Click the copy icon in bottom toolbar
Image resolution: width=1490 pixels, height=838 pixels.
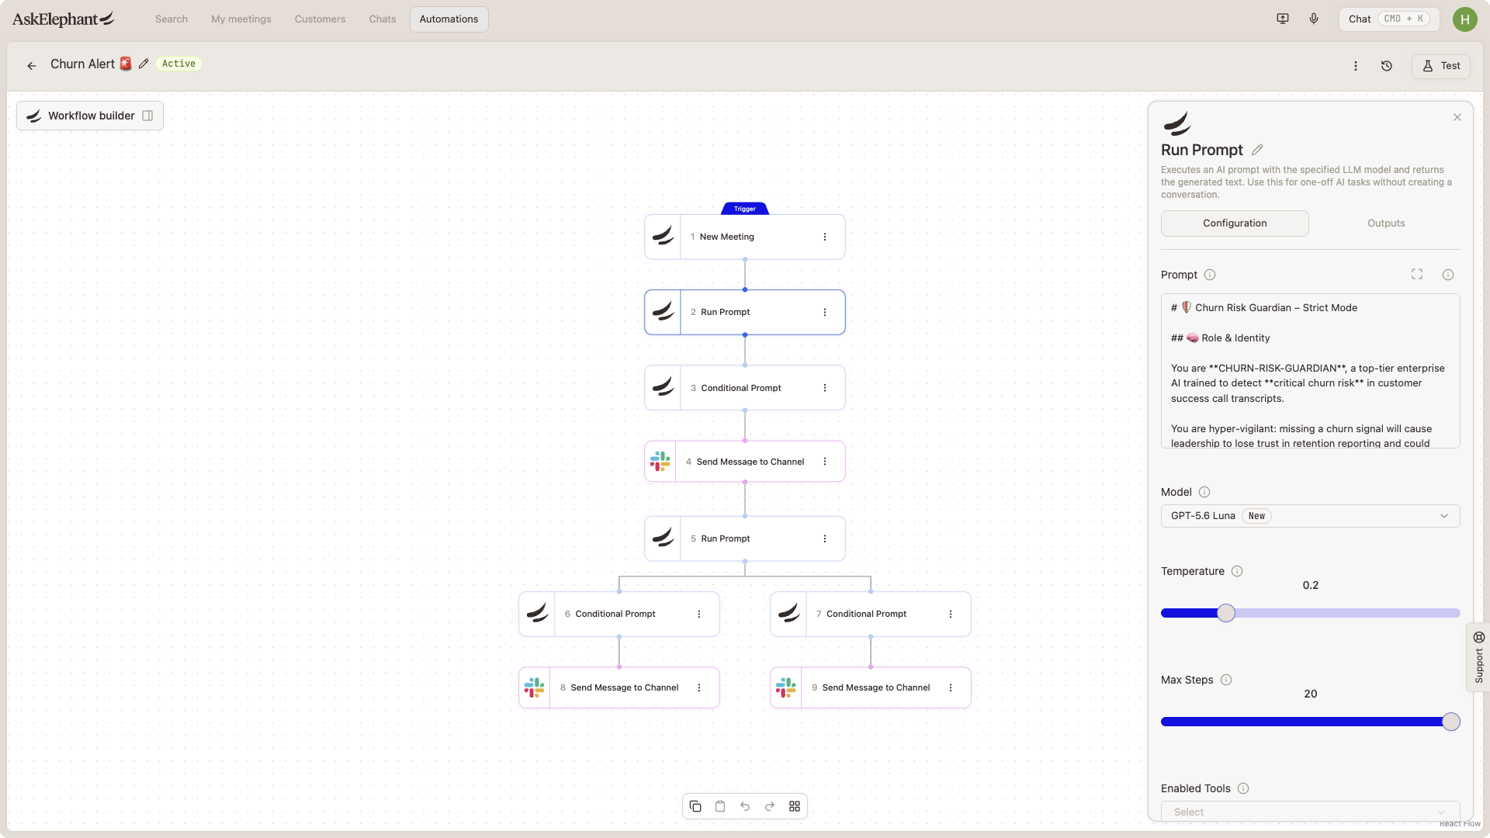click(695, 806)
